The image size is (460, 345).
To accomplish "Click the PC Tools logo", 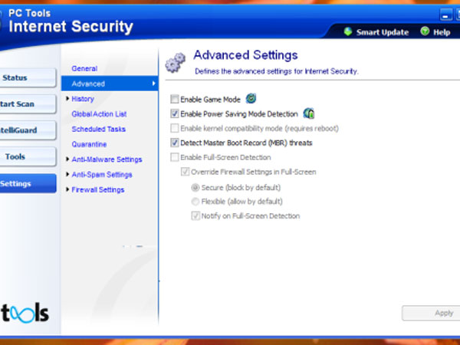I will [25, 313].
